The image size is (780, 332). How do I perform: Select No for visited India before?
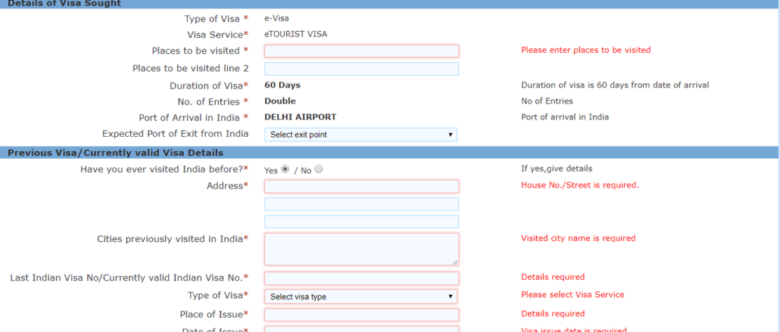[x=319, y=169]
